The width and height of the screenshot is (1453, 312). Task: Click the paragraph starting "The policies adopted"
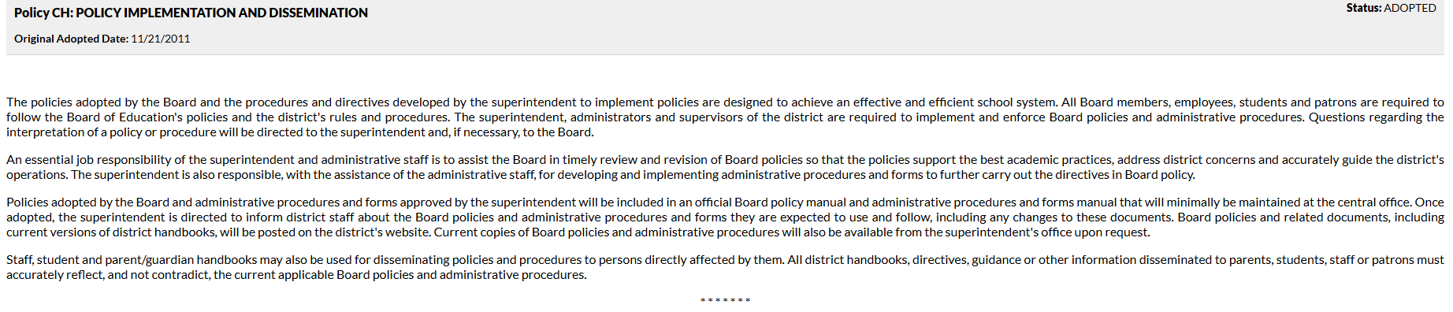[725, 117]
